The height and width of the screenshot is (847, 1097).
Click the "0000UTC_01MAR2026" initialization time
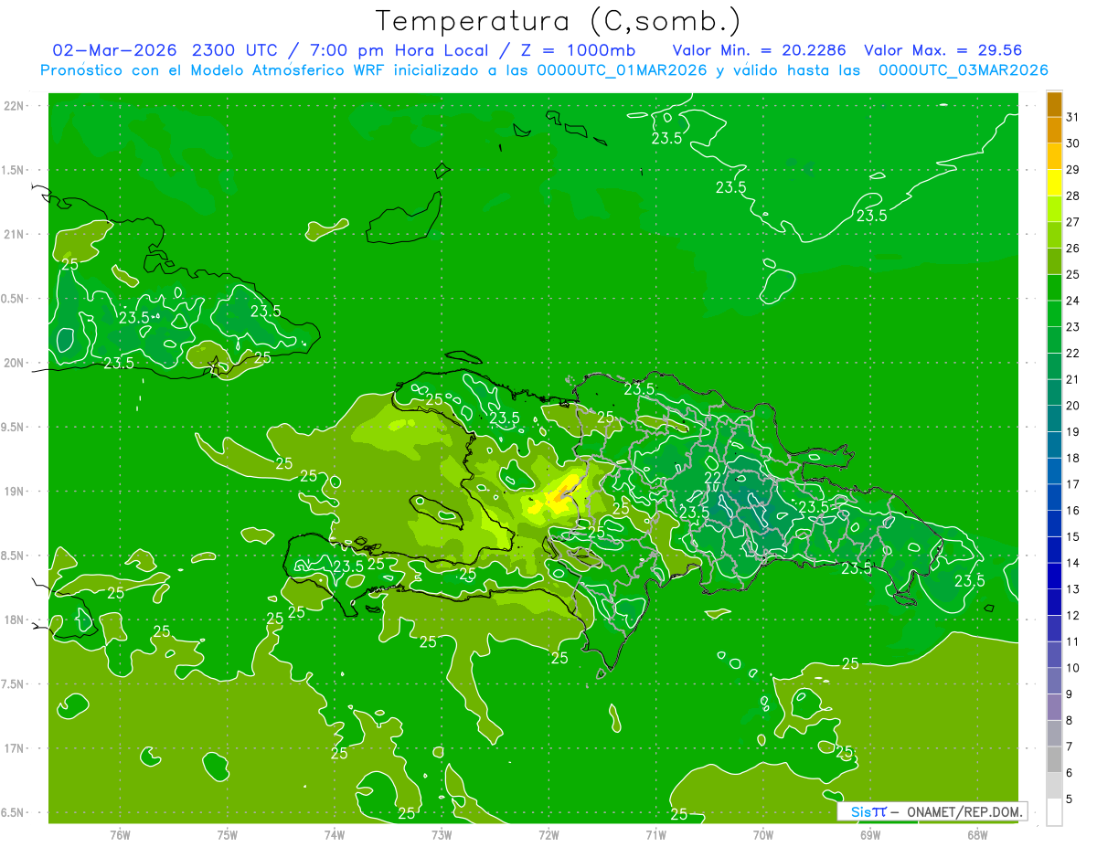(x=620, y=70)
